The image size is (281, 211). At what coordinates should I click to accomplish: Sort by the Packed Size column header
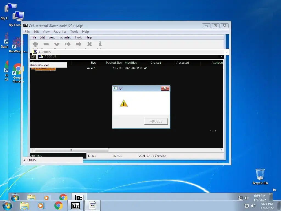[x=110, y=63]
